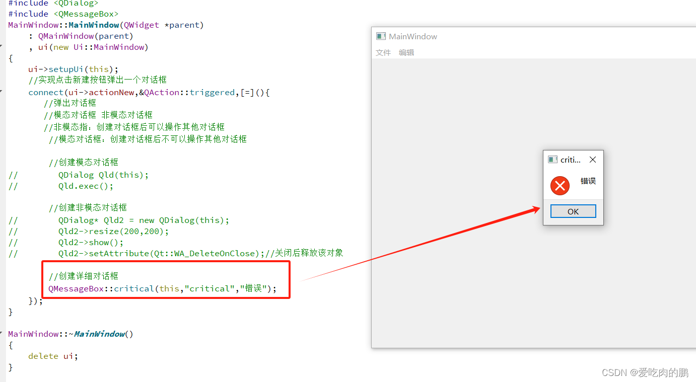
Task: Click the QDialog* Qld2 = new QDialog line
Action: coord(119,220)
